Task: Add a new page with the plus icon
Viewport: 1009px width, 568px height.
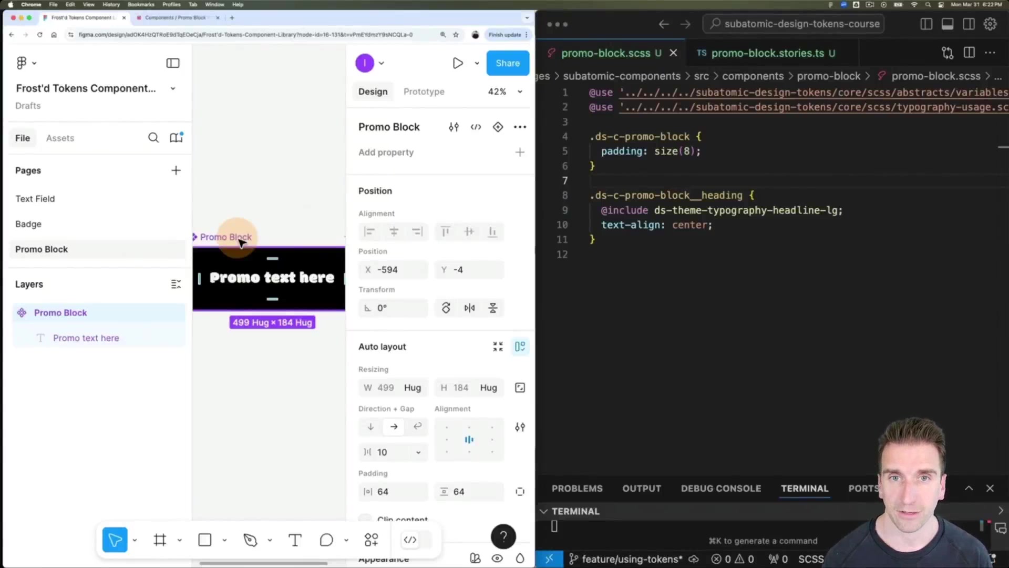Action: pyautogui.click(x=176, y=170)
